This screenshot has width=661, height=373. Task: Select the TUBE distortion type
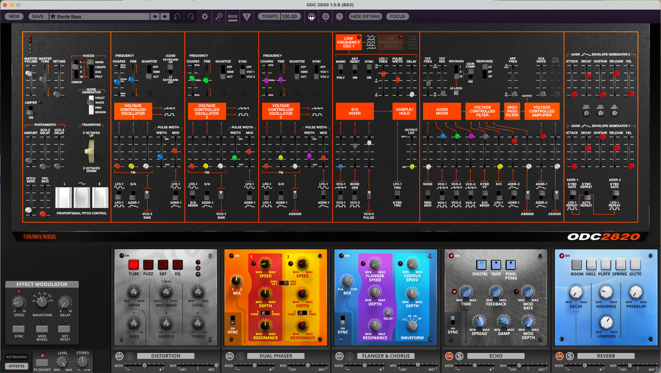(x=133, y=265)
